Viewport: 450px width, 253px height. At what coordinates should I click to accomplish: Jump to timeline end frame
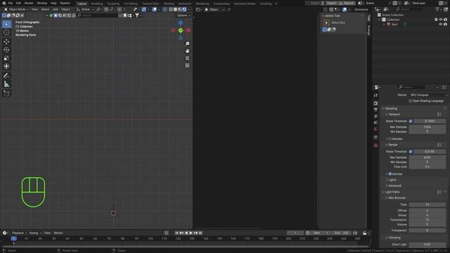point(200,233)
